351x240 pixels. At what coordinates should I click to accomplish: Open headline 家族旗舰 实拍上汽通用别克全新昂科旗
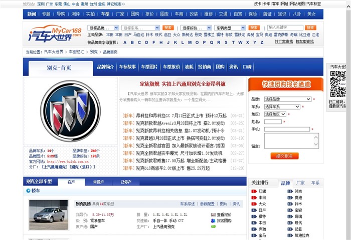[x=183, y=84]
